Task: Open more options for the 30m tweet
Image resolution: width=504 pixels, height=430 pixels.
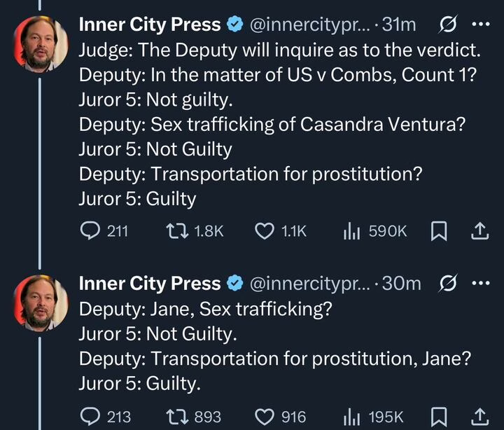Action: point(481,284)
